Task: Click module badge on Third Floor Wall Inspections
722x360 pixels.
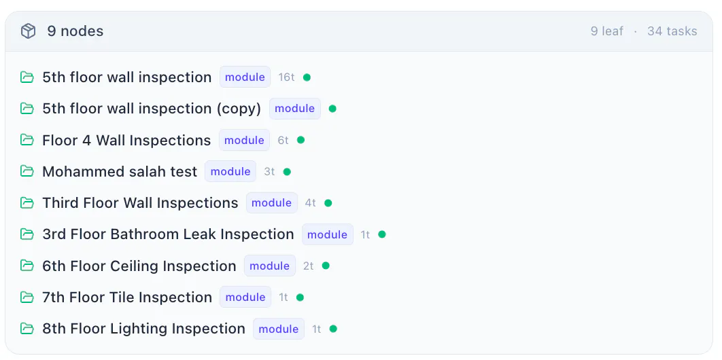Action: [x=272, y=203]
